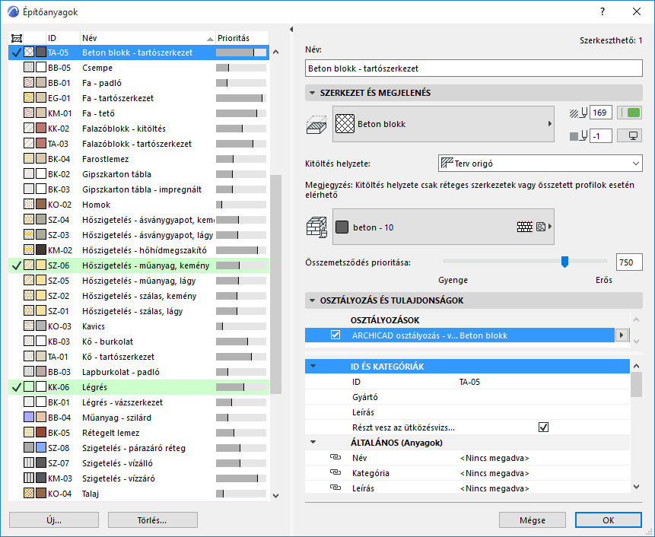Toggle the ARCHICAD osztályozás checkbox
The width and height of the screenshot is (655, 537).
335,335
